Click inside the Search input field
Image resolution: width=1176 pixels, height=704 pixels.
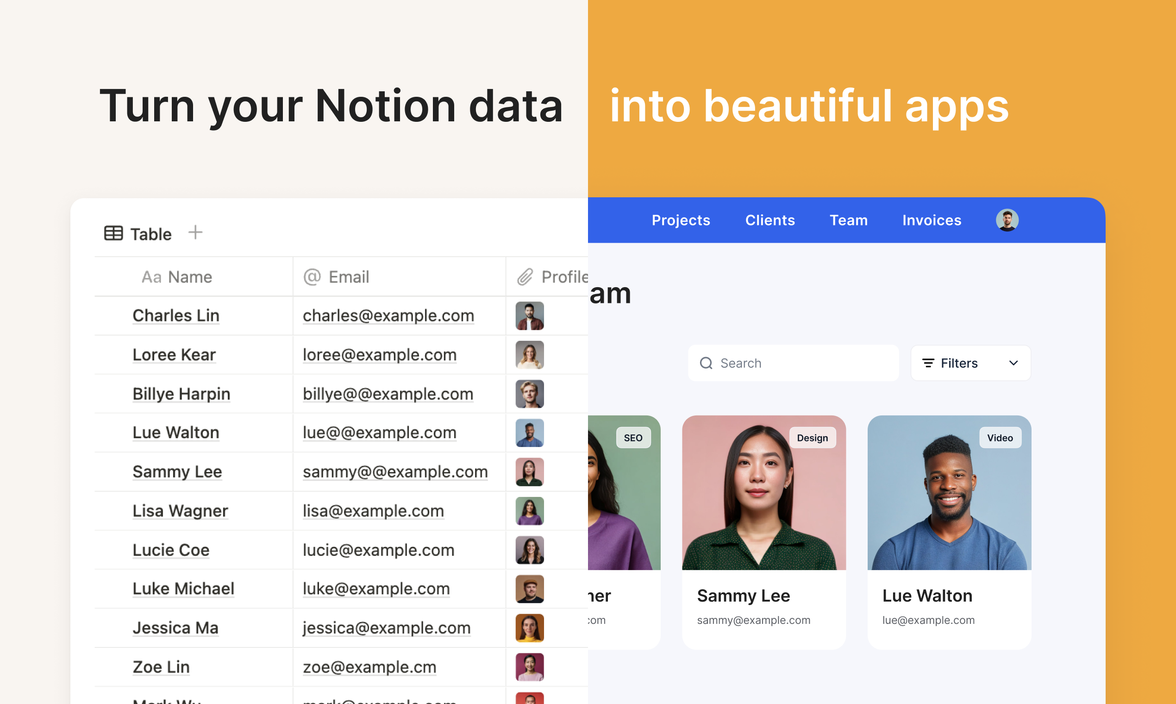[x=782, y=363]
